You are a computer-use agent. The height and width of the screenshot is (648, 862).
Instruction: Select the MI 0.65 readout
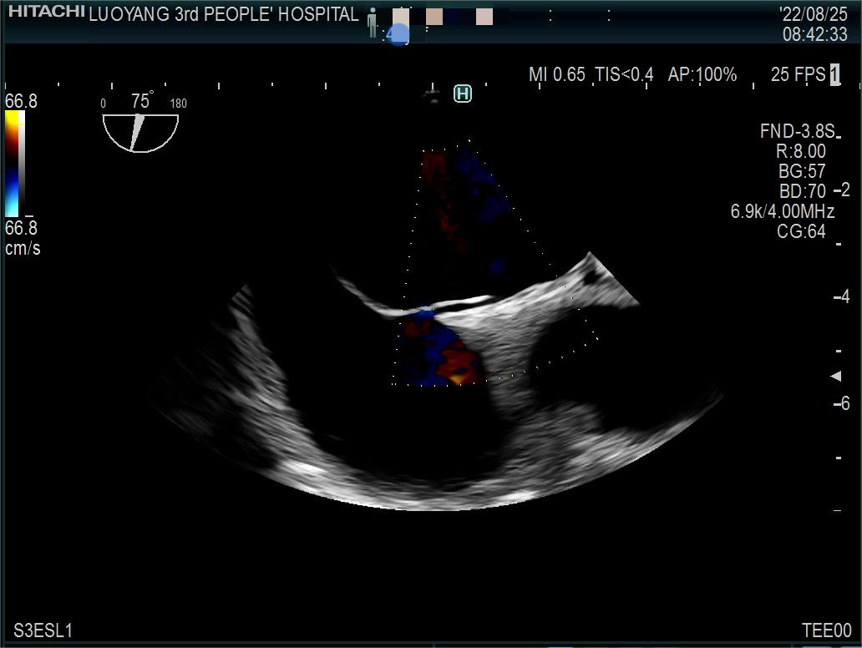[557, 74]
